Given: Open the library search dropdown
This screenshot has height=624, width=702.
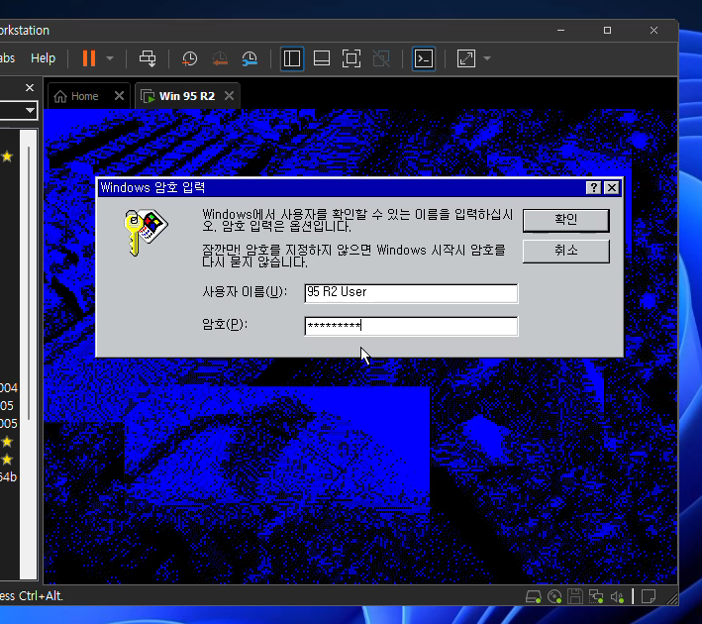Looking at the screenshot, I should (x=30, y=110).
